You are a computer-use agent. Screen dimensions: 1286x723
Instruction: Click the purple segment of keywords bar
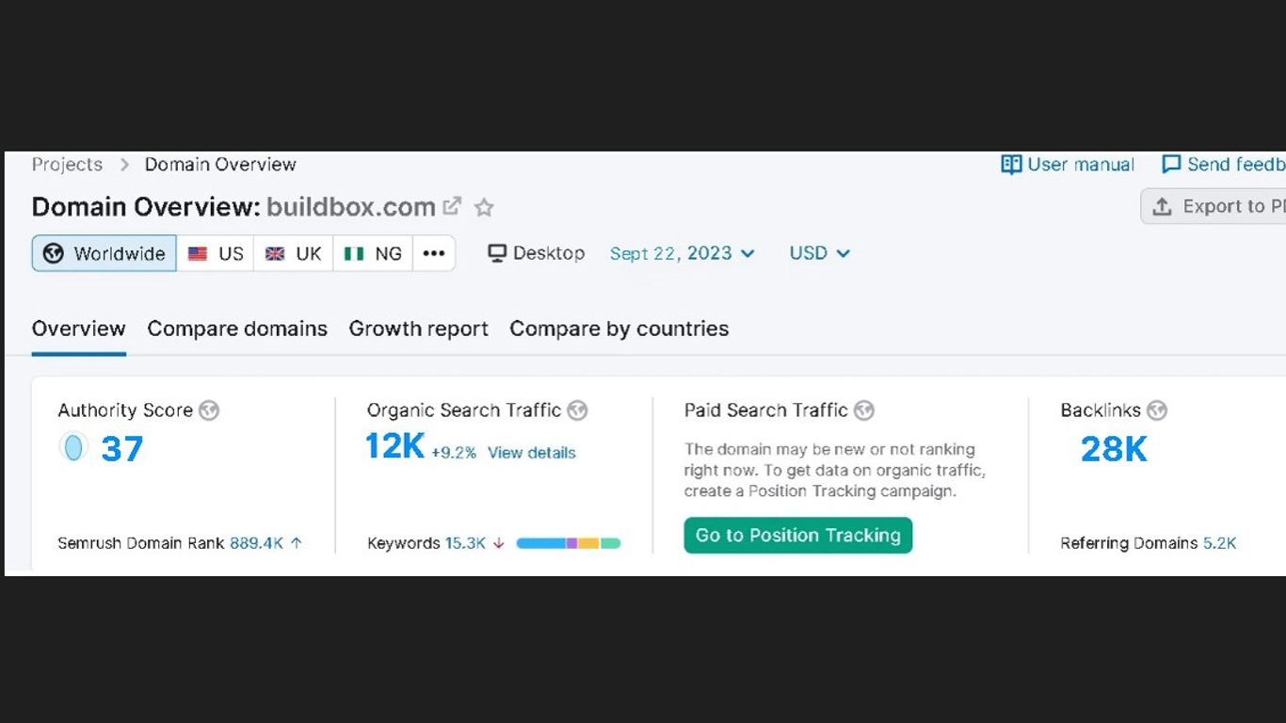click(x=571, y=543)
